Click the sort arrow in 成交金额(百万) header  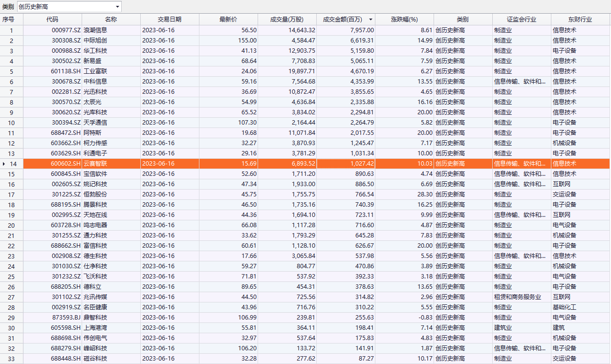point(371,20)
